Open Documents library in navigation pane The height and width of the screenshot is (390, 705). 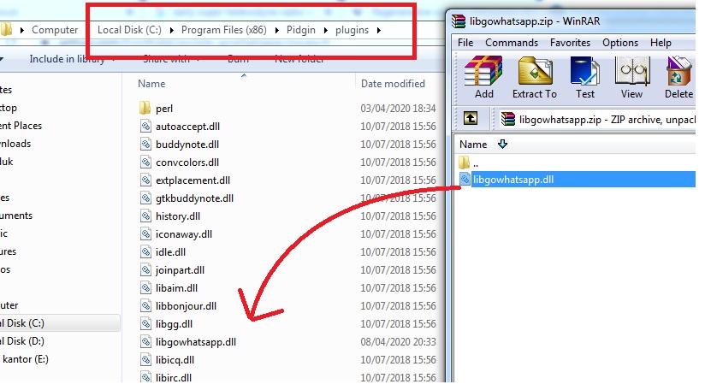[16, 216]
